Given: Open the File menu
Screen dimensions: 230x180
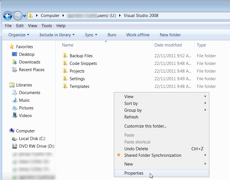Looking at the screenshot, I should pos(8,26).
